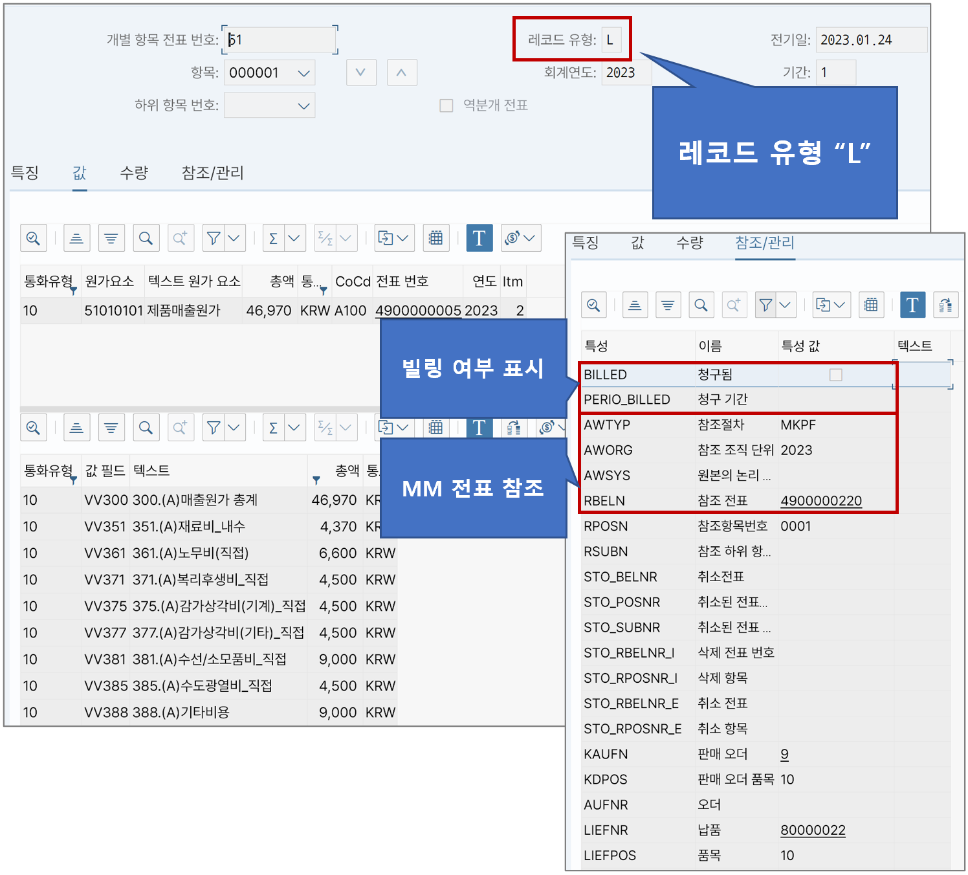Expand subtotals arrow in cost element table toolbar
The height and width of the screenshot is (875, 968).
(346, 238)
